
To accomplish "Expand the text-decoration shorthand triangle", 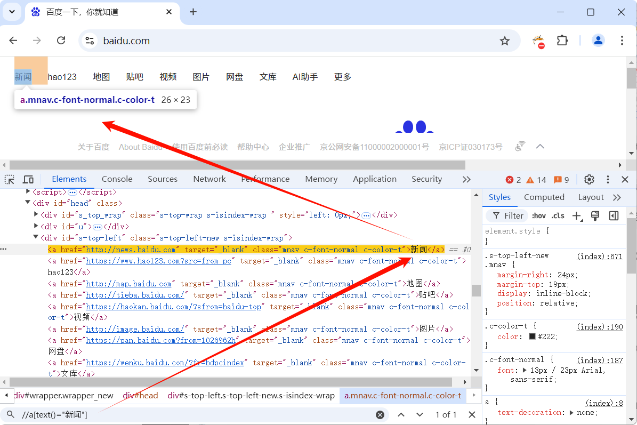I will tap(571, 412).
